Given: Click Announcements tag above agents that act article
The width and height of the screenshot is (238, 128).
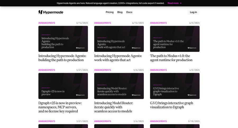Looking at the screenshot, I should (x=103, y=23).
